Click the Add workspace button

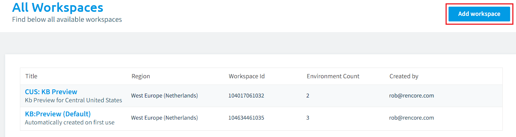[479, 14]
